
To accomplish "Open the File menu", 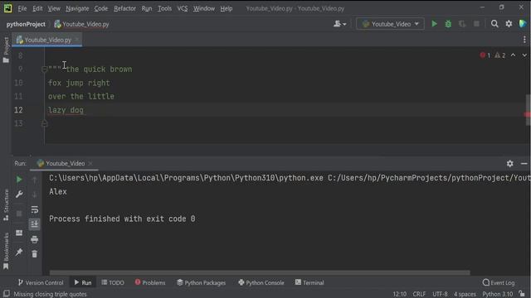I will [22, 8].
